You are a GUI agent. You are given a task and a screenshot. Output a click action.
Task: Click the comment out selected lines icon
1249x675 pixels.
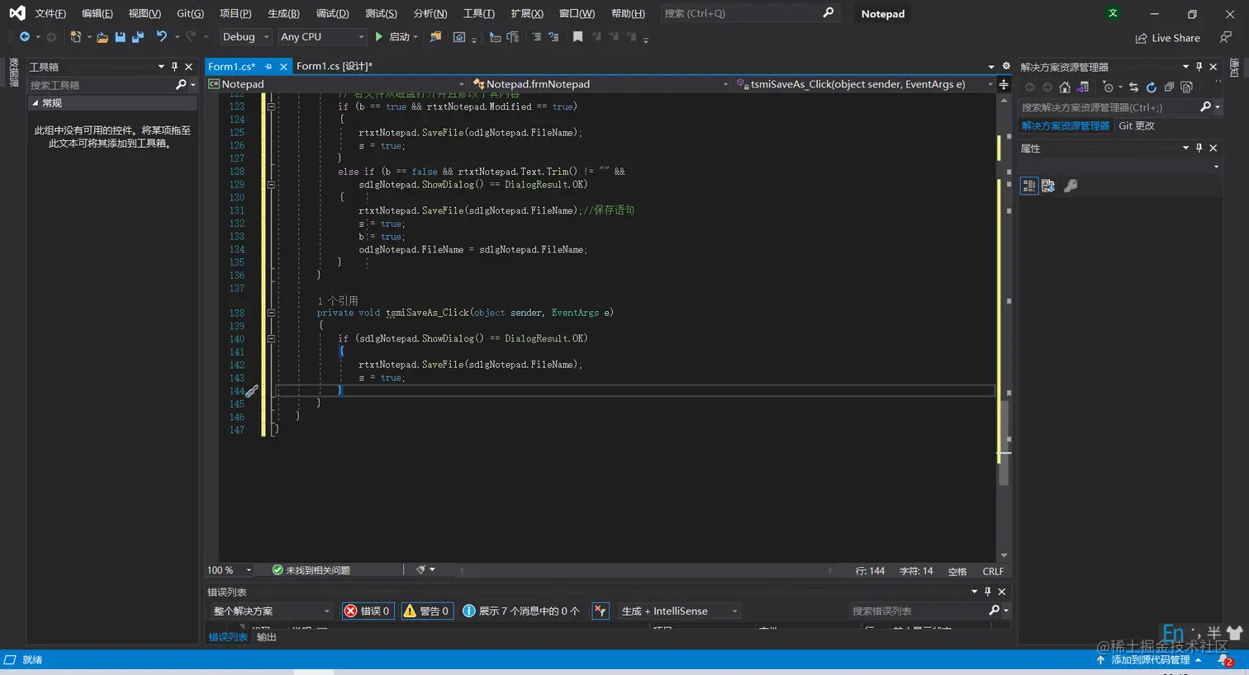click(537, 37)
